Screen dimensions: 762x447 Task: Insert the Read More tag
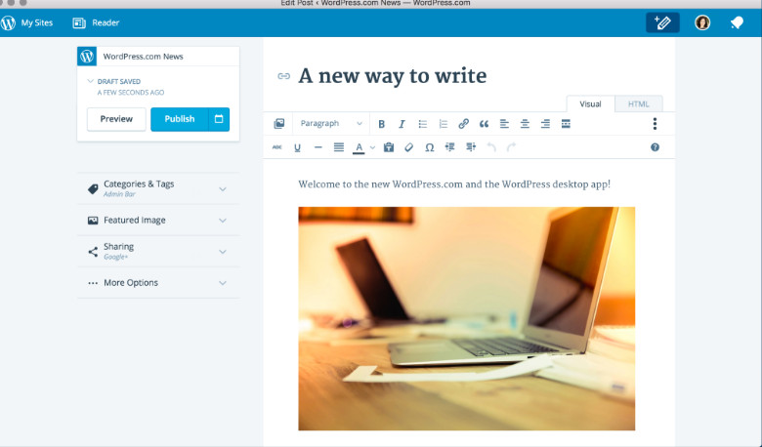(566, 124)
